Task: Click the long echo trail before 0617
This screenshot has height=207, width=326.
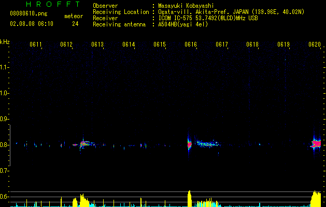Action: 207,143
